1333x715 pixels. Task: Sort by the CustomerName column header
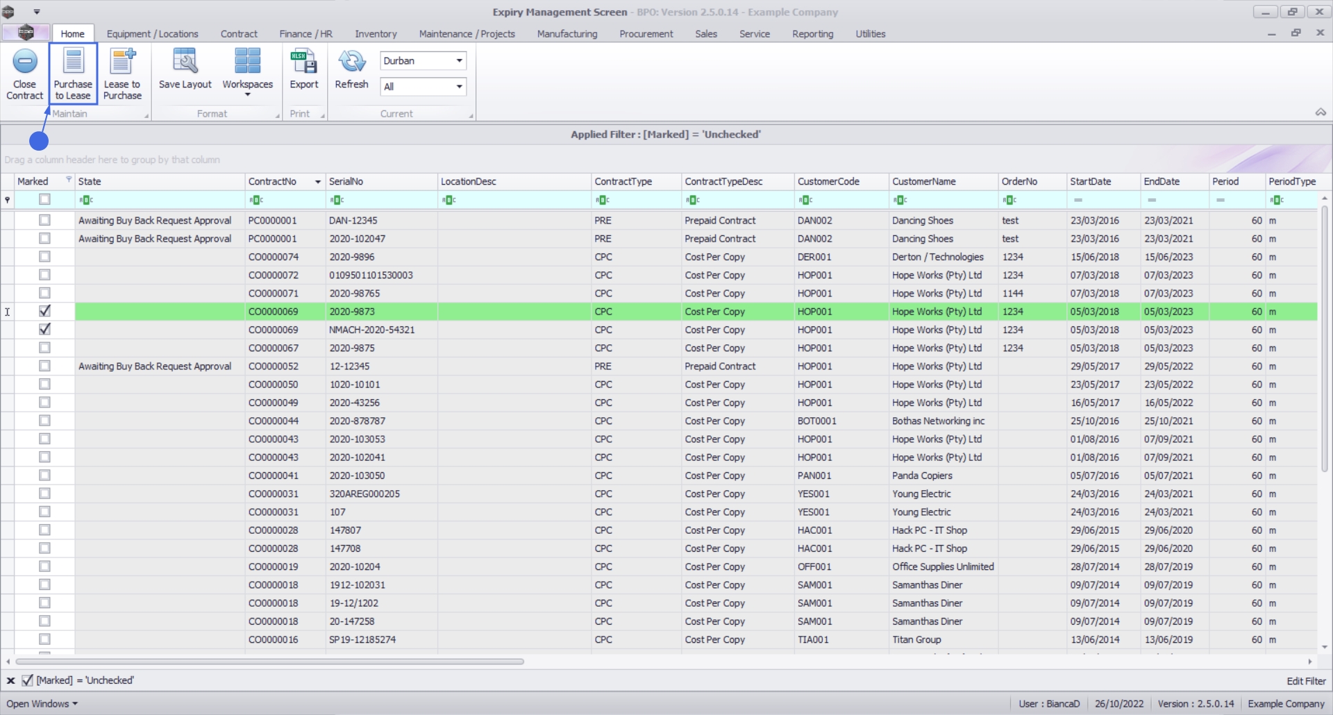tap(944, 181)
